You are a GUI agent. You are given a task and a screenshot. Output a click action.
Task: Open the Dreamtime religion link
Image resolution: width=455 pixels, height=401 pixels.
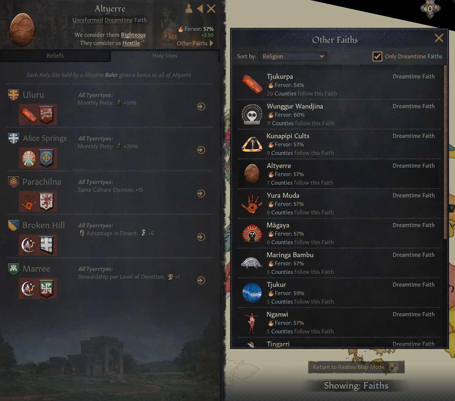tap(119, 20)
